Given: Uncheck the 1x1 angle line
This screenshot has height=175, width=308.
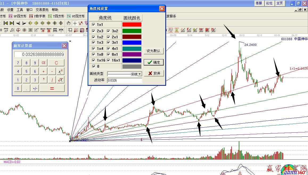Looking at the screenshot, I should [x=93, y=25].
